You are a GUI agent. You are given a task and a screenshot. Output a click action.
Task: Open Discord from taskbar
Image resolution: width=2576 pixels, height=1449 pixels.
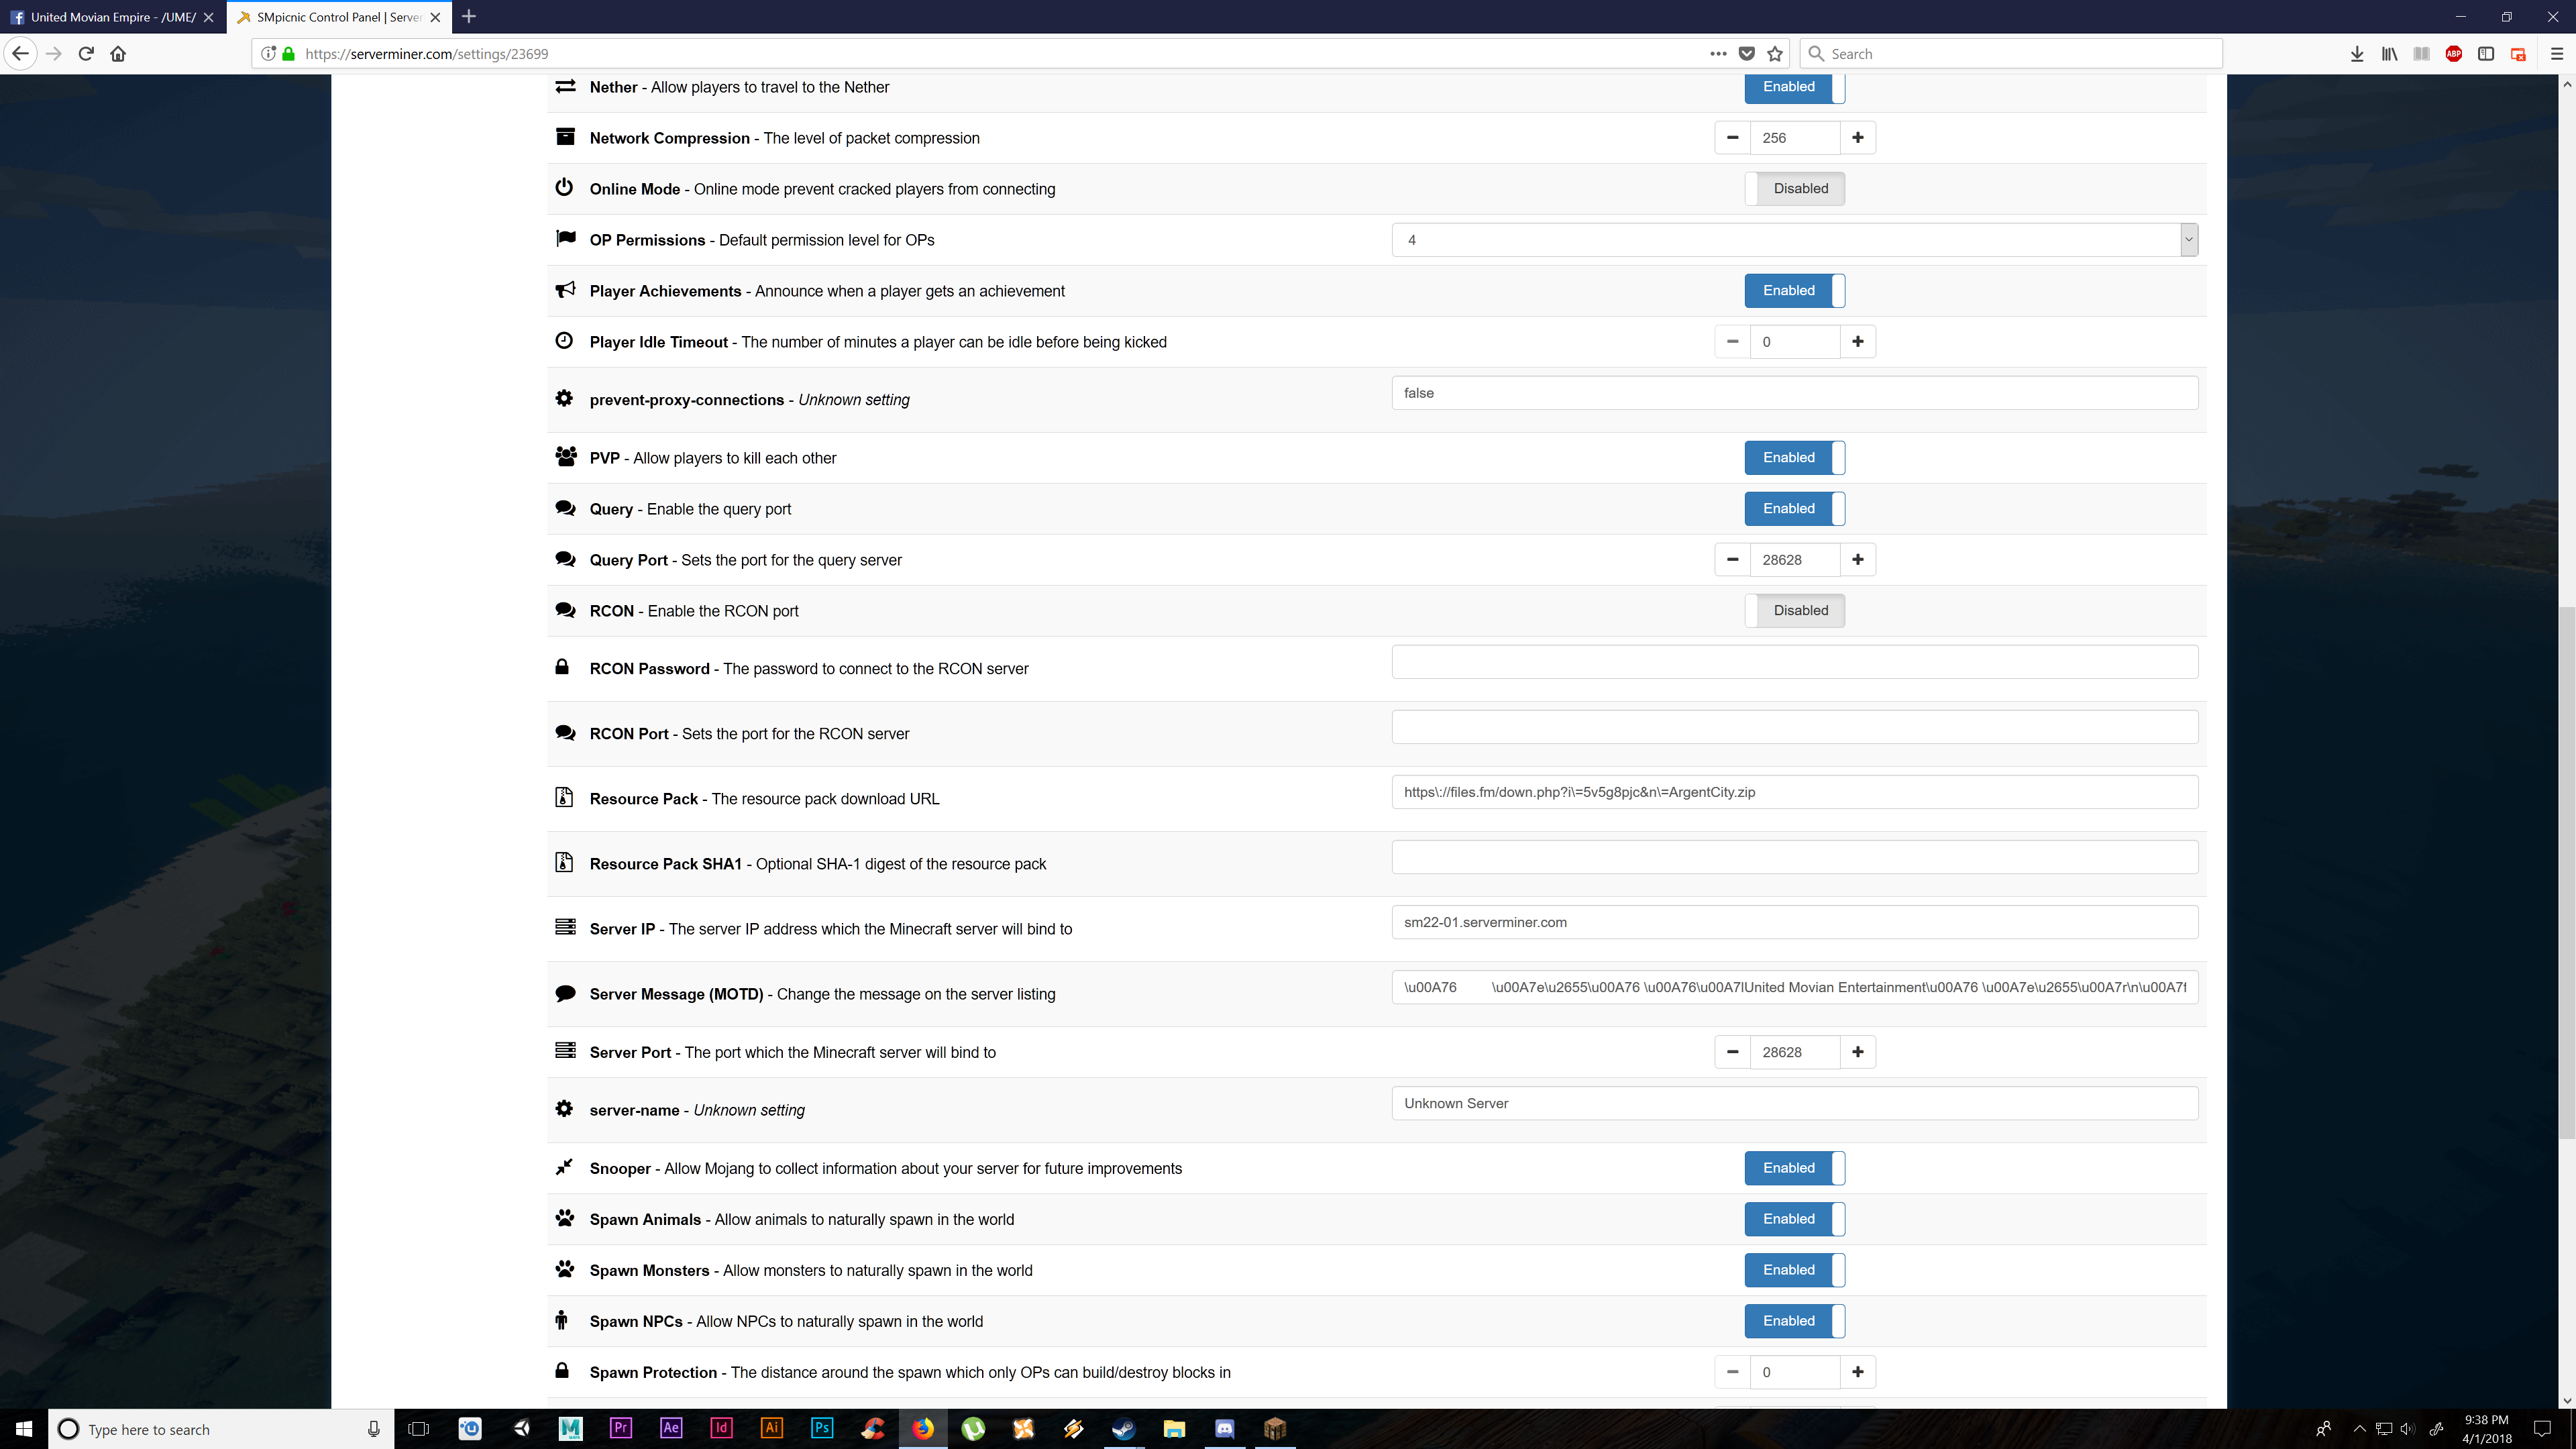pos(1225,1428)
